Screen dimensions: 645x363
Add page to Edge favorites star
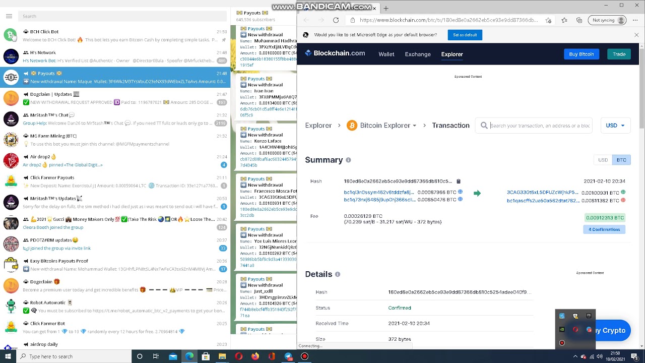point(548,20)
